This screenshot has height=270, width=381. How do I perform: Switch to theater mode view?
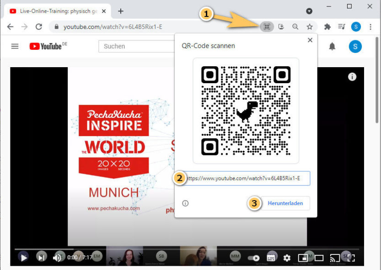[319, 258]
